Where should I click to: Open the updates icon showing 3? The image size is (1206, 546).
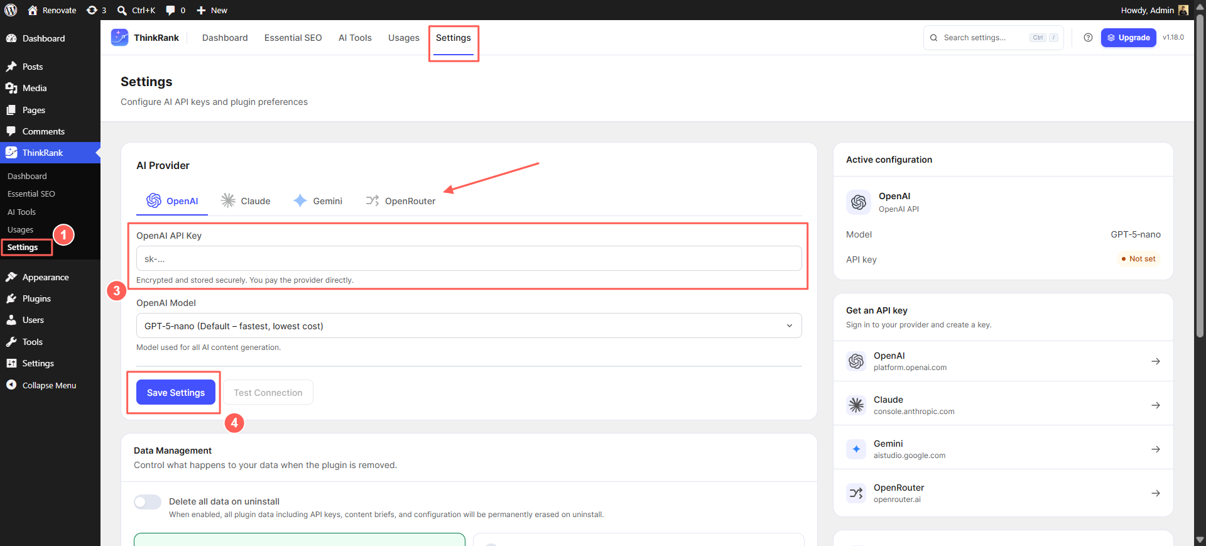pos(96,10)
